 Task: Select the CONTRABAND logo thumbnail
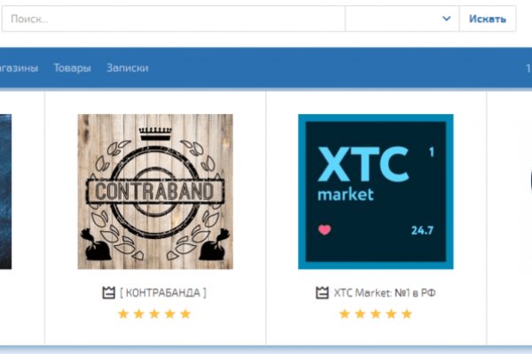155,191
